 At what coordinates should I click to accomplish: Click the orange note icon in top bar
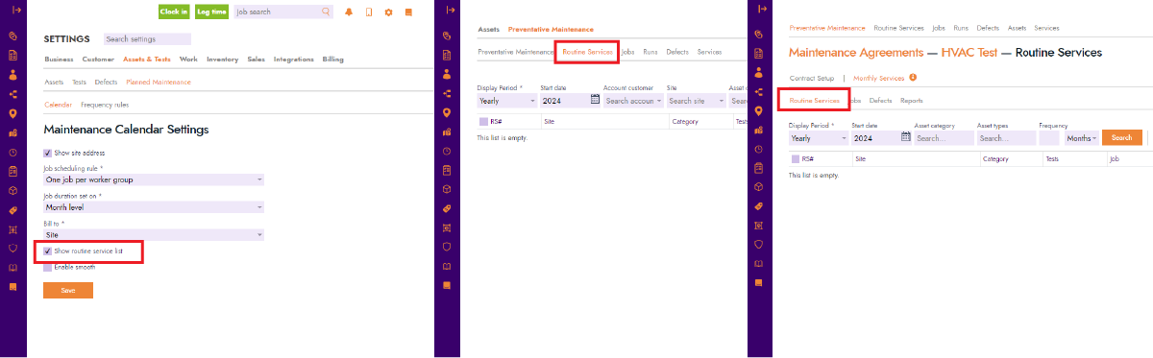point(408,12)
